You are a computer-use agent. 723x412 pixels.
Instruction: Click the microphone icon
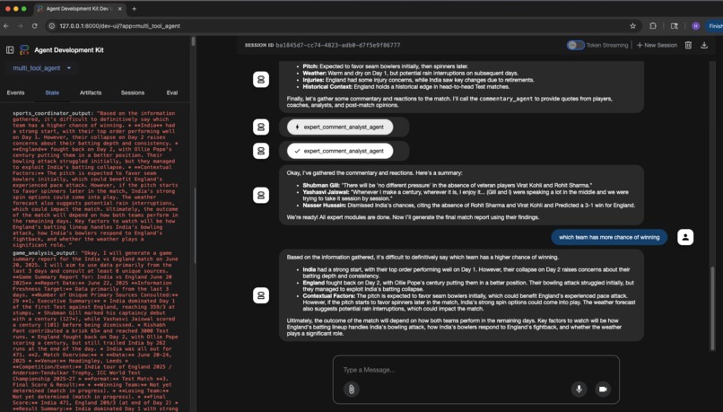coord(579,389)
